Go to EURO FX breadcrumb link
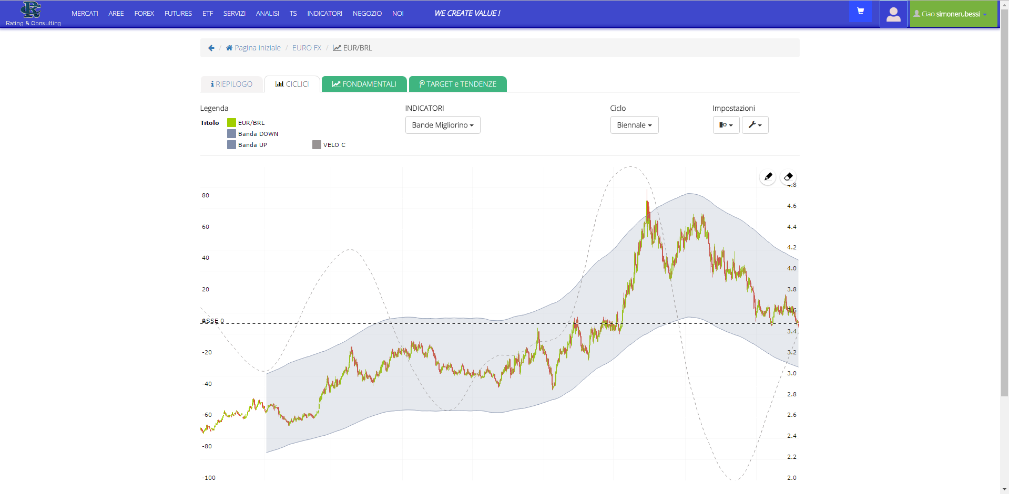The height and width of the screenshot is (494, 1009). 307,48
